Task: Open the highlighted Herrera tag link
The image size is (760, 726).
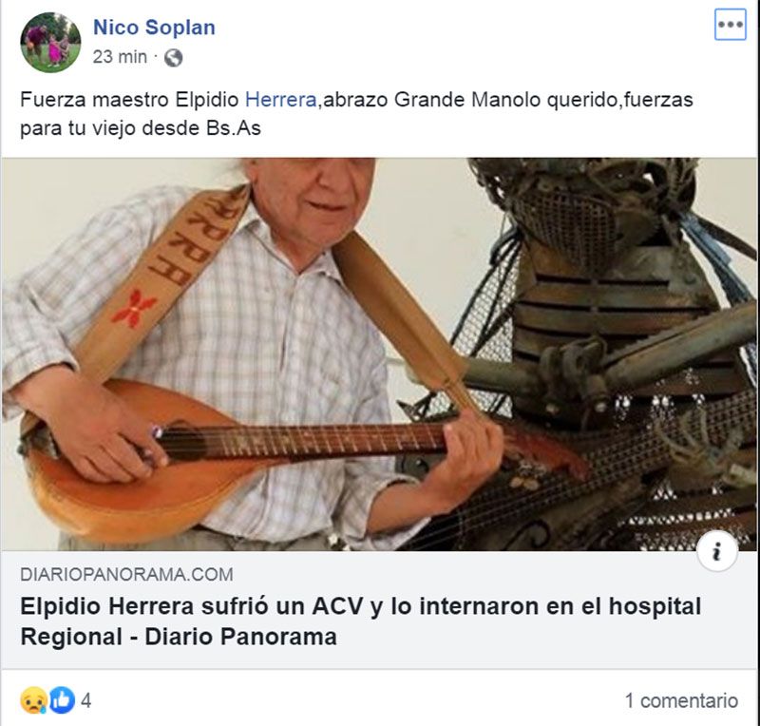Action: point(280,100)
